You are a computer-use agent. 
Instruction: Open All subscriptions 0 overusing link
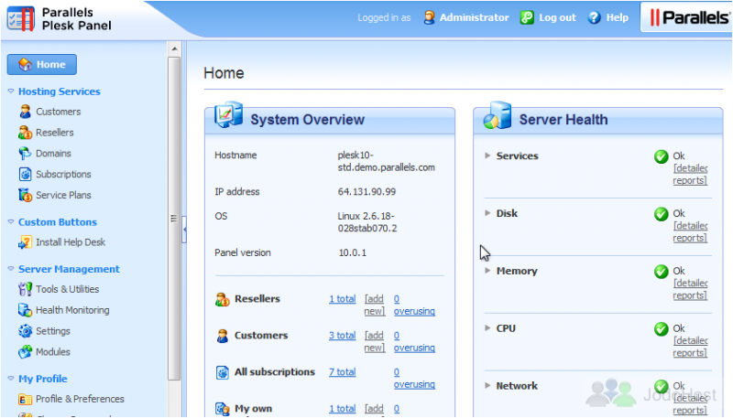click(414, 378)
